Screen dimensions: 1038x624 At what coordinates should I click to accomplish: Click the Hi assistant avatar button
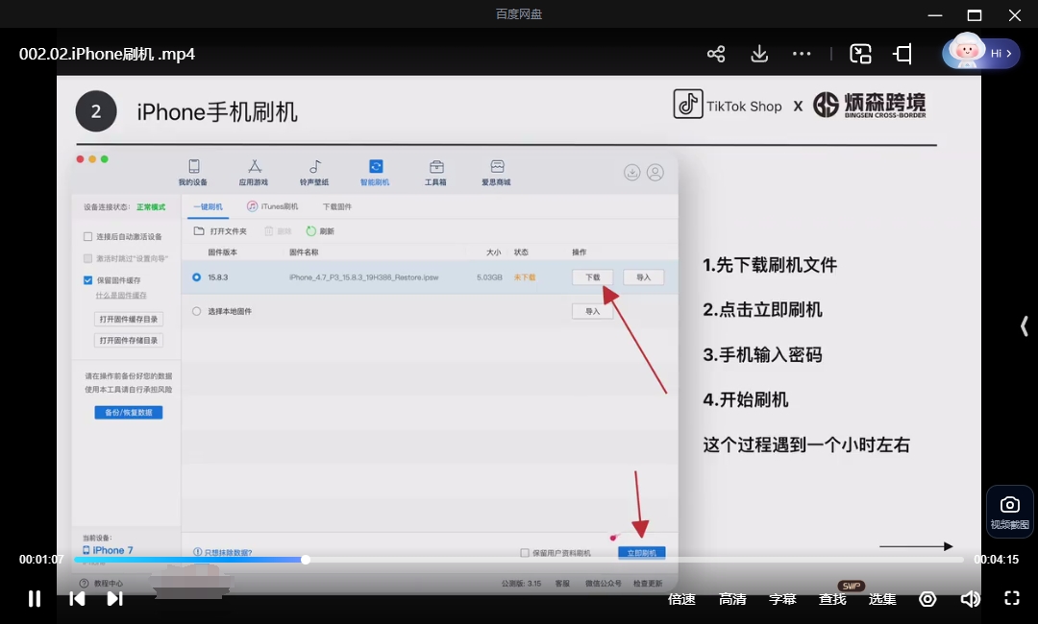[x=981, y=53]
